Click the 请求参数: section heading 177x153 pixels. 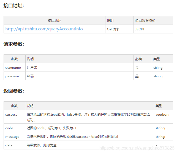[14, 44]
